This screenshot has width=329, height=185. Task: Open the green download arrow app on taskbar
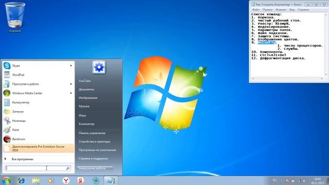coord(96,180)
